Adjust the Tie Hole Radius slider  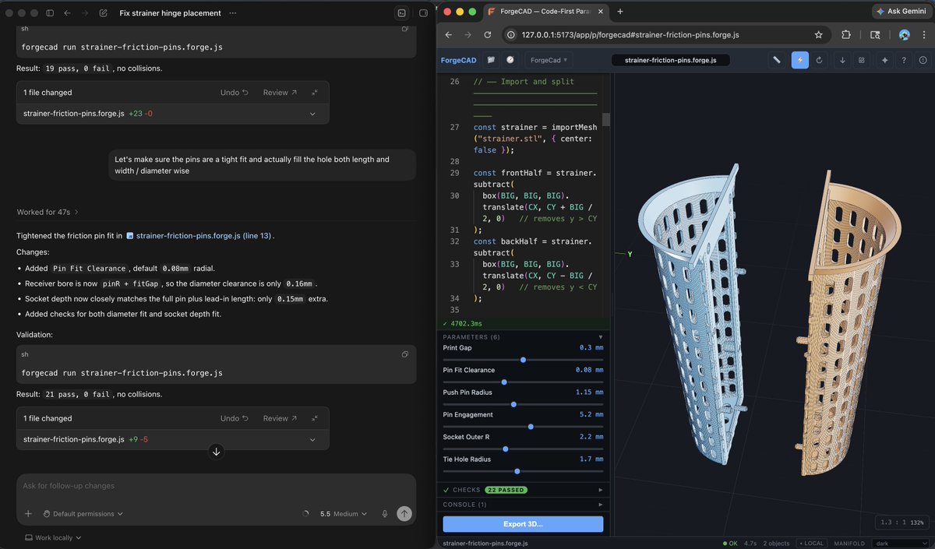pos(523,471)
